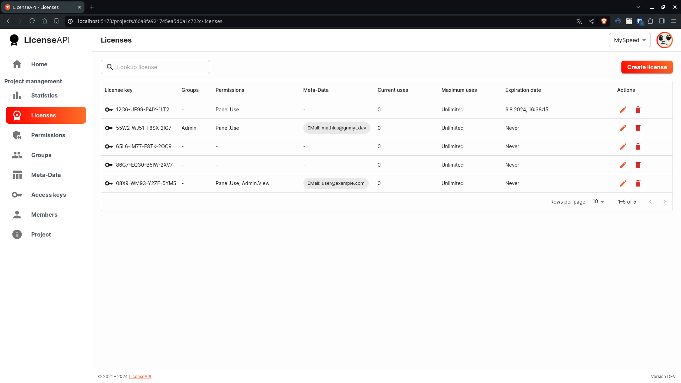Viewport: 681px width, 383px height.
Task: Delete license 12G6-UE99-P4IY-1LT2 with trash icon
Action: tap(638, 110)
